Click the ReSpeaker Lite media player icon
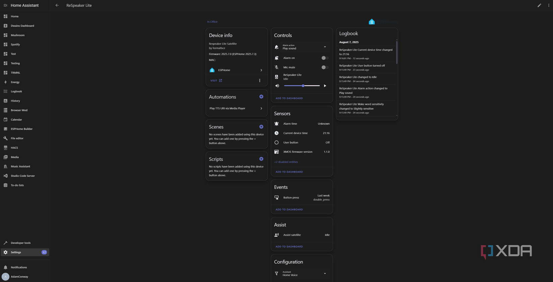Screen dimensions: 553x282 [x=276, y=77]
